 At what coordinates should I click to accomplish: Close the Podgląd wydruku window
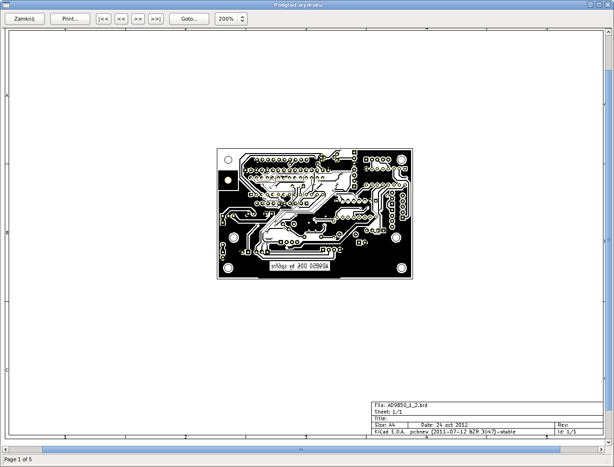[607, 5]
